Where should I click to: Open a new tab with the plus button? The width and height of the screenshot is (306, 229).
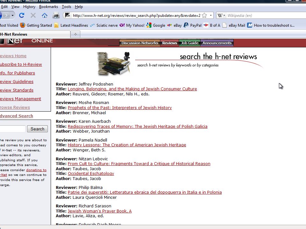pyautogui.click(x=76, y=34)
